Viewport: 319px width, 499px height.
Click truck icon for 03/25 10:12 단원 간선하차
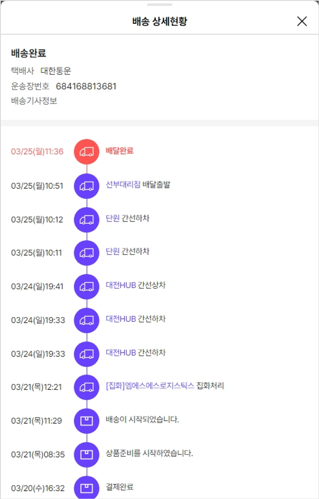[x=87, y=219]
